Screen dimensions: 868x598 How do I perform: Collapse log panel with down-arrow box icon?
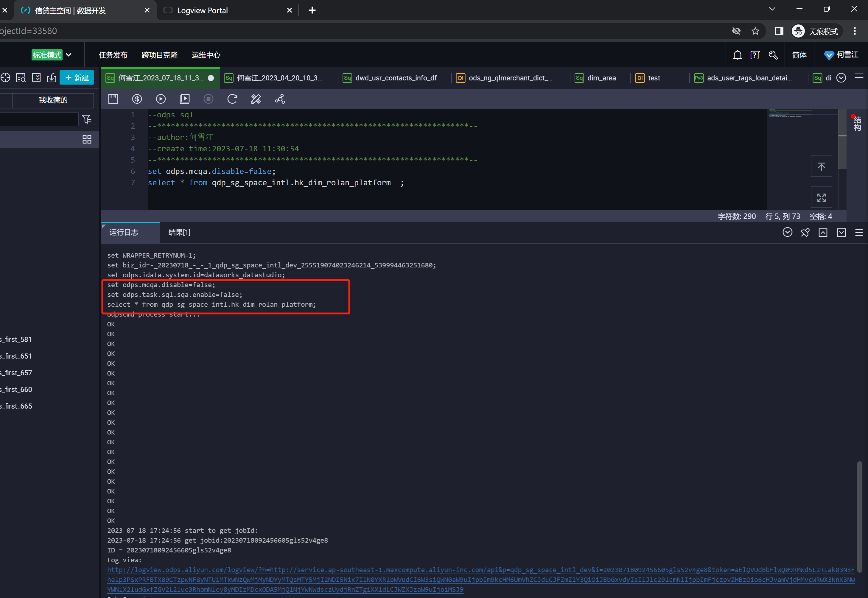[841, 233]
